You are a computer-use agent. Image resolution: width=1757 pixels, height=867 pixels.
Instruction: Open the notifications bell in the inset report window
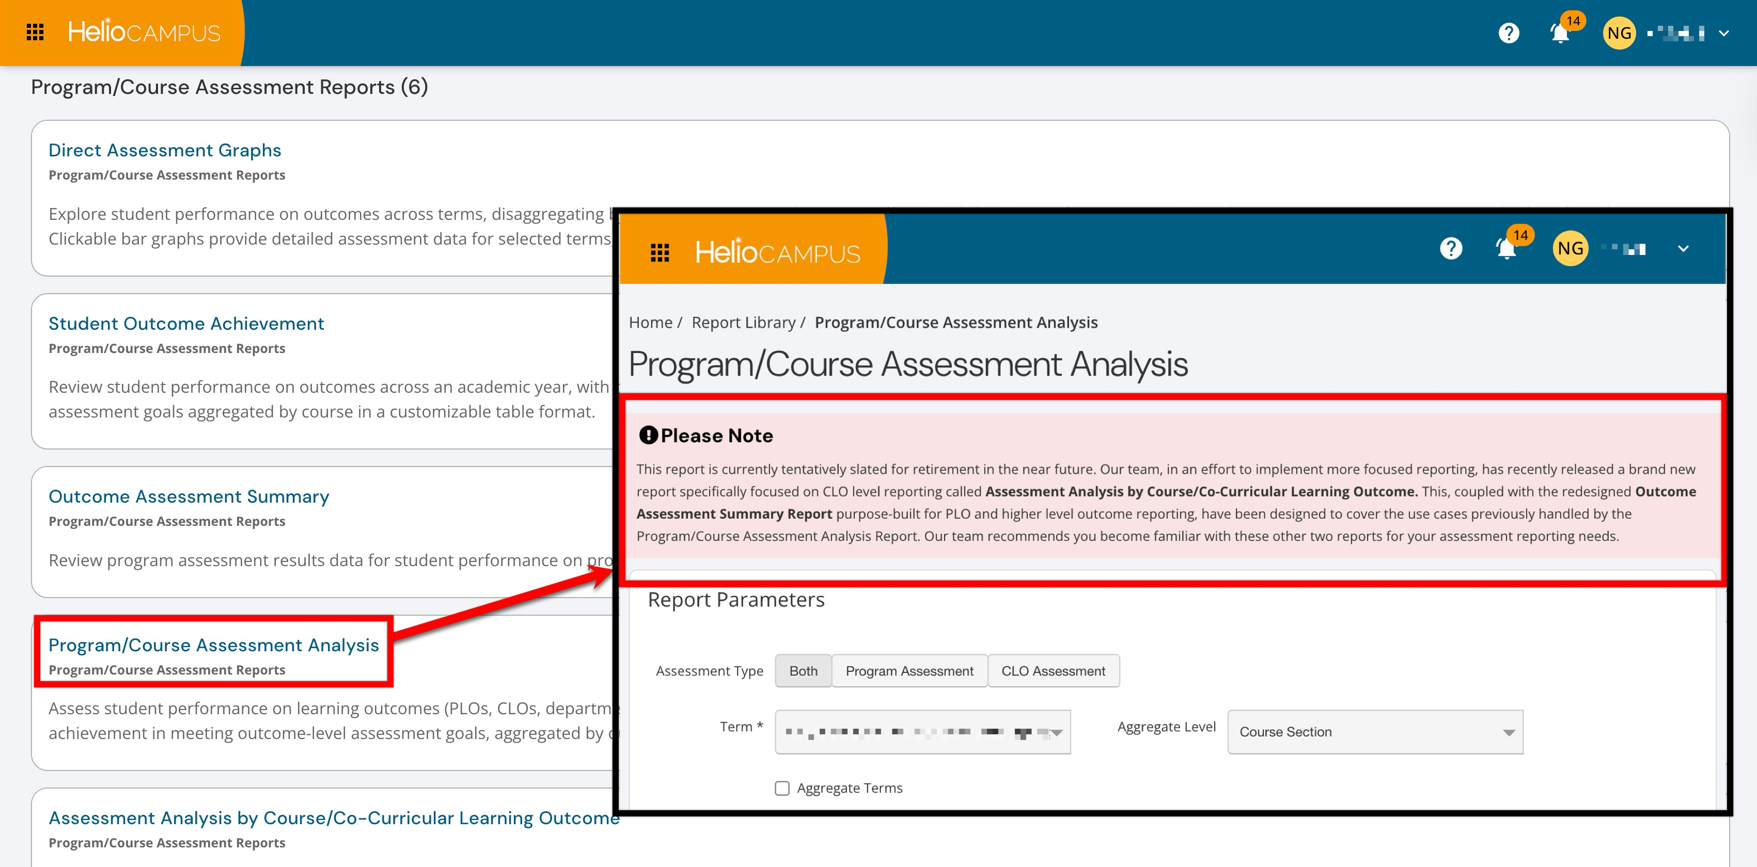(1507, 248)
